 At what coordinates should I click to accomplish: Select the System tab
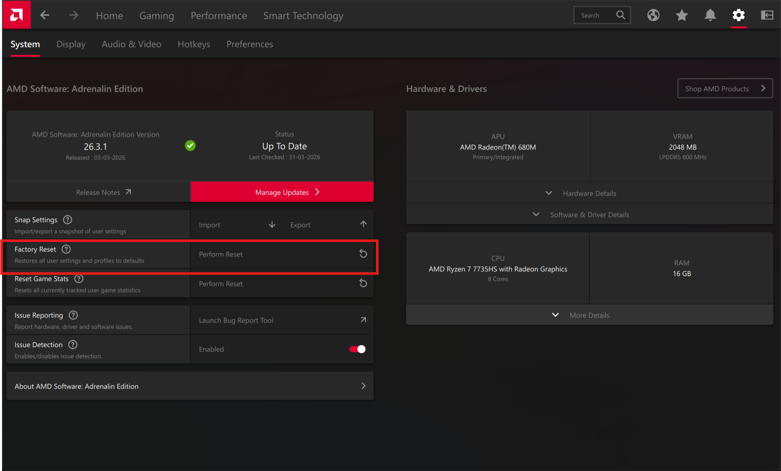coord(25,44)
